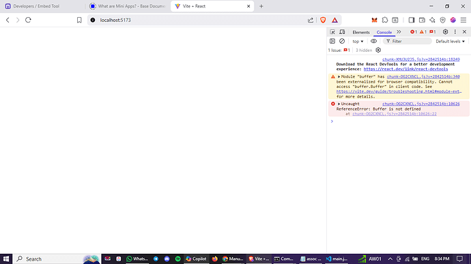This screenshot has height=264, width=471.
Task: Clear the console output
Action: tap(342, 41)
